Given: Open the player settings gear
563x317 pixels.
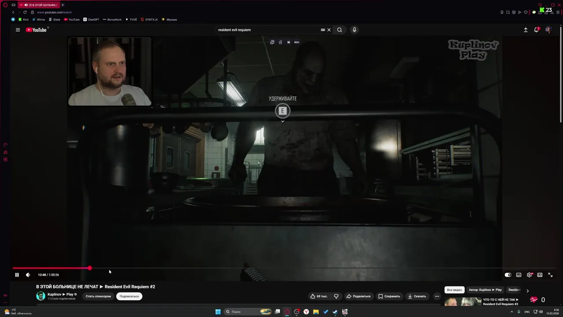Looking at the screenshot, I should 529,275.
